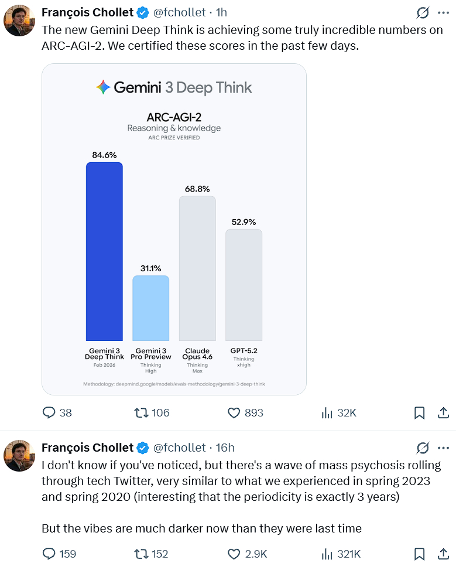
Task: Repost the mass psychosis tweet
Action: (x=142, y=554)
